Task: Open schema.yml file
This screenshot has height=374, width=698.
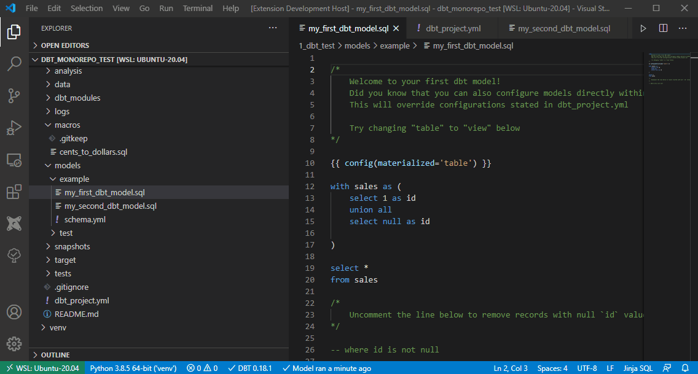Action: click(x=159, y=219)
